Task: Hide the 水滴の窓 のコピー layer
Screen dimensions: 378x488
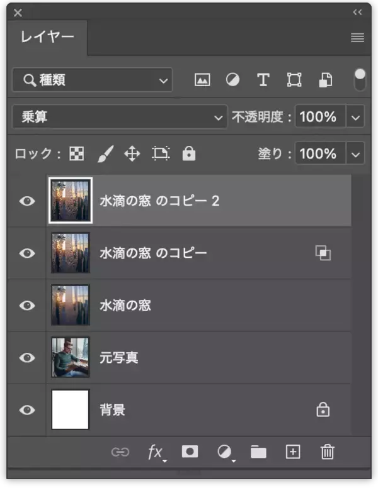Action: pos(27,253)
